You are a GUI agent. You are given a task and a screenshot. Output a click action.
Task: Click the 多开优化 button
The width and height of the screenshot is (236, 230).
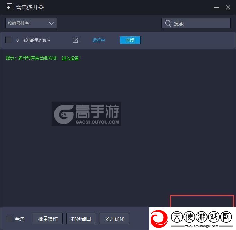pos(115,219)
